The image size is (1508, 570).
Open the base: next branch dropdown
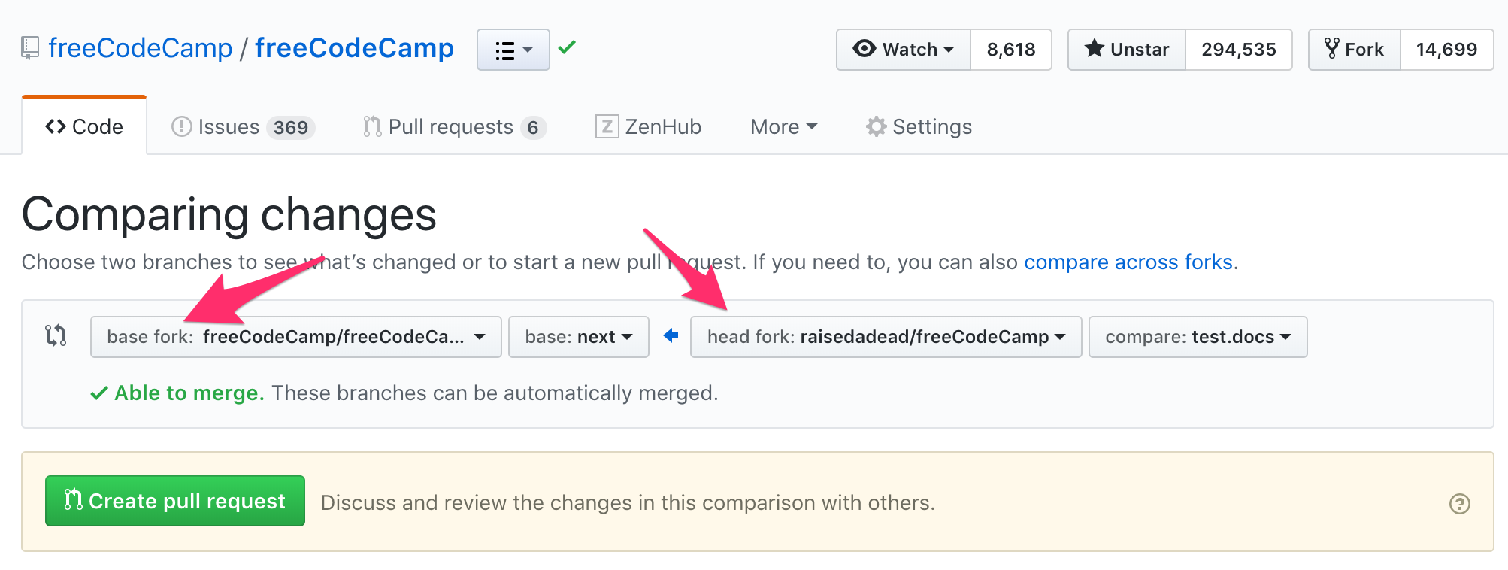[x=578, y=337]
